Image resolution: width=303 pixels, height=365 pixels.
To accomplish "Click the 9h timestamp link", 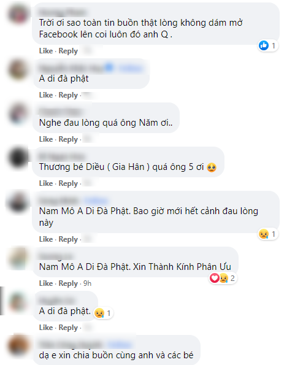I will (x=87, y=283).
